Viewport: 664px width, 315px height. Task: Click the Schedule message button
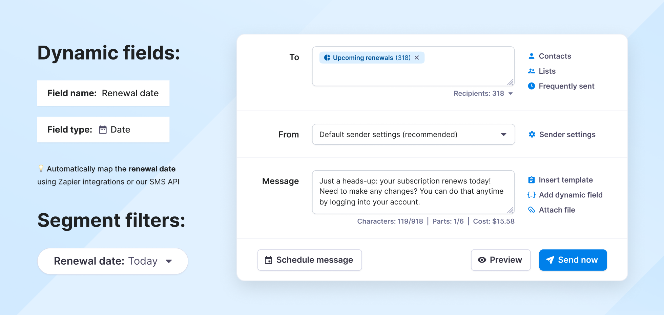[310, 260]
